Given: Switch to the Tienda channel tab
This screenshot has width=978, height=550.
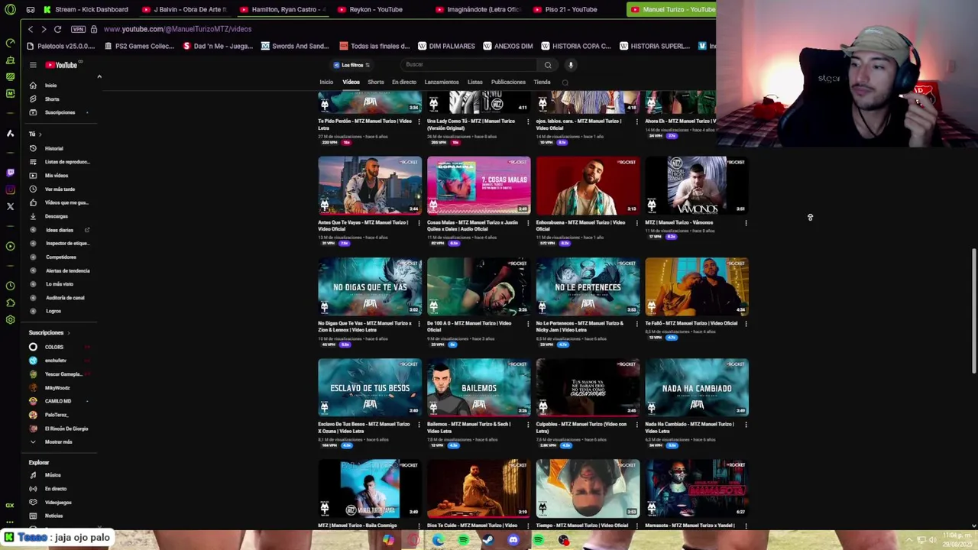Looking at the screenshot, I should click(x=542, y=82).
